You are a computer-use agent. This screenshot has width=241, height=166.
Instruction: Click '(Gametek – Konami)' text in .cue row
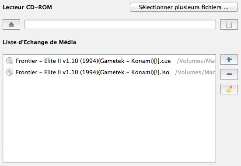tap(126, 61)
